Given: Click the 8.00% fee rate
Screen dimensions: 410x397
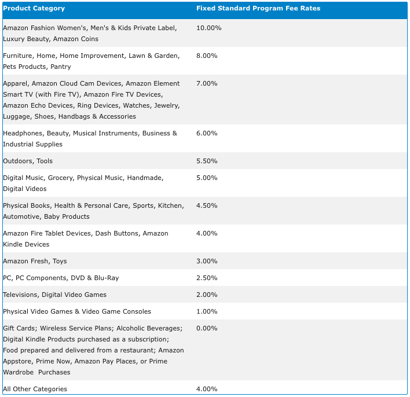Looking at the screenshot, I should coord(207,56).
